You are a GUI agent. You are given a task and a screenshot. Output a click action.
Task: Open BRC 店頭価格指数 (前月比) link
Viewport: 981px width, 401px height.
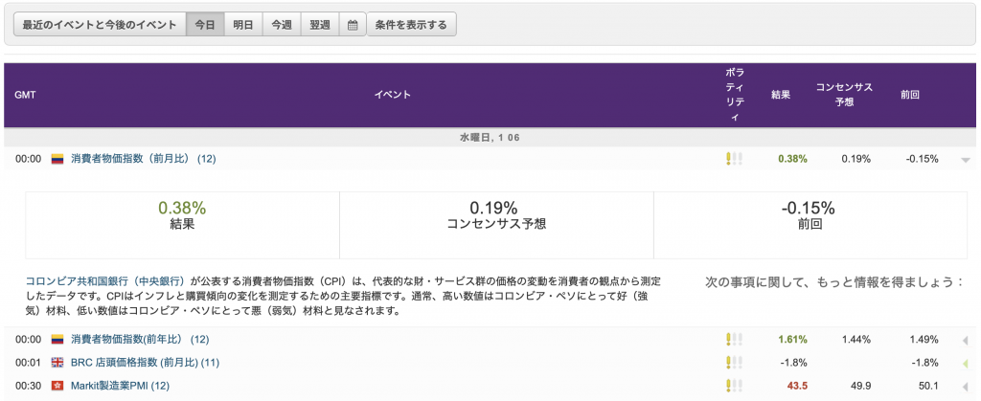[144, 363]
